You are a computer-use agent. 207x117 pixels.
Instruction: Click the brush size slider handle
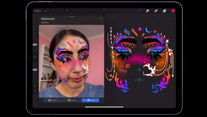[35, 45]
